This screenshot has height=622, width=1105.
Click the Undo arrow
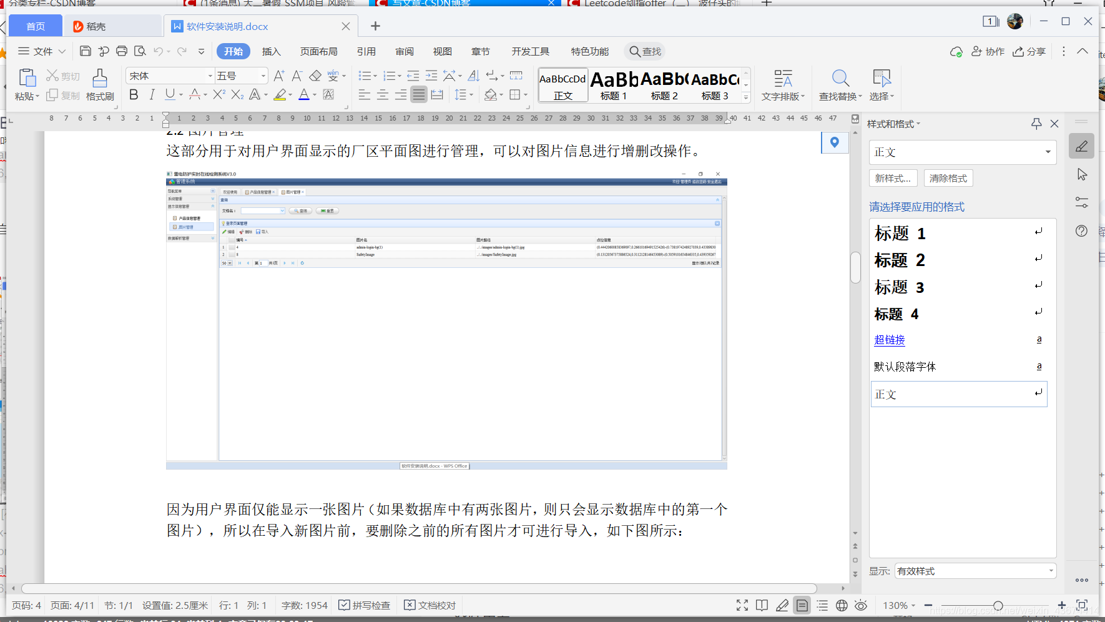pos(159,51)
